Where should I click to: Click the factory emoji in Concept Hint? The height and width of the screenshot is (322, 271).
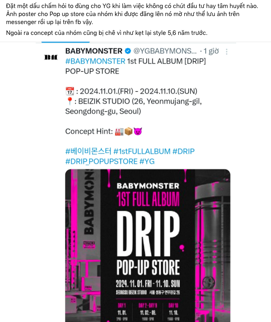coord(119,132)
